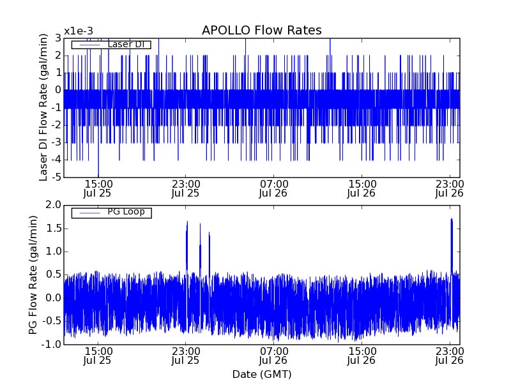Click the x1e-3 scale multiplier text

[78, 31]
